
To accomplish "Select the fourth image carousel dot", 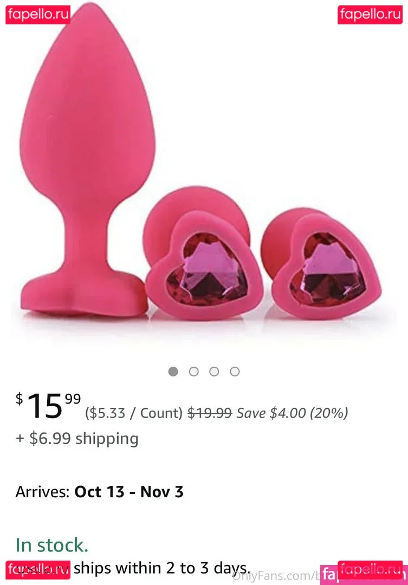I will point(235,372).
